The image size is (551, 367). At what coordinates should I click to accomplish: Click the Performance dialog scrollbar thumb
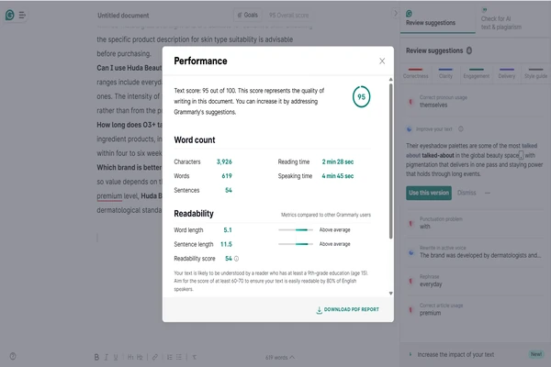[391, 161]
